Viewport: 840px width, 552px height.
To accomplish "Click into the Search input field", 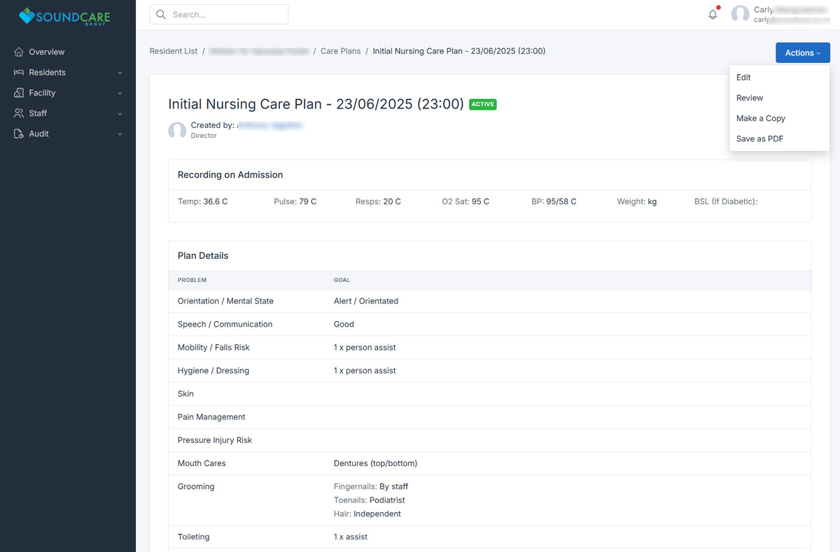I will 225,15.
